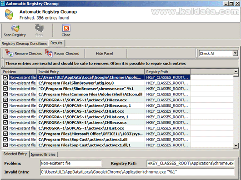Select the Results tab
The height and width of the screenshot is (180, 241).
click(x=56, y=43)
